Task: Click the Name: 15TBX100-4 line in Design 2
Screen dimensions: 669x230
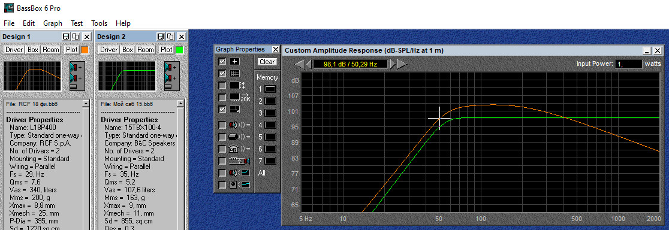Action: pyautogui.click(x=133, y=128)
